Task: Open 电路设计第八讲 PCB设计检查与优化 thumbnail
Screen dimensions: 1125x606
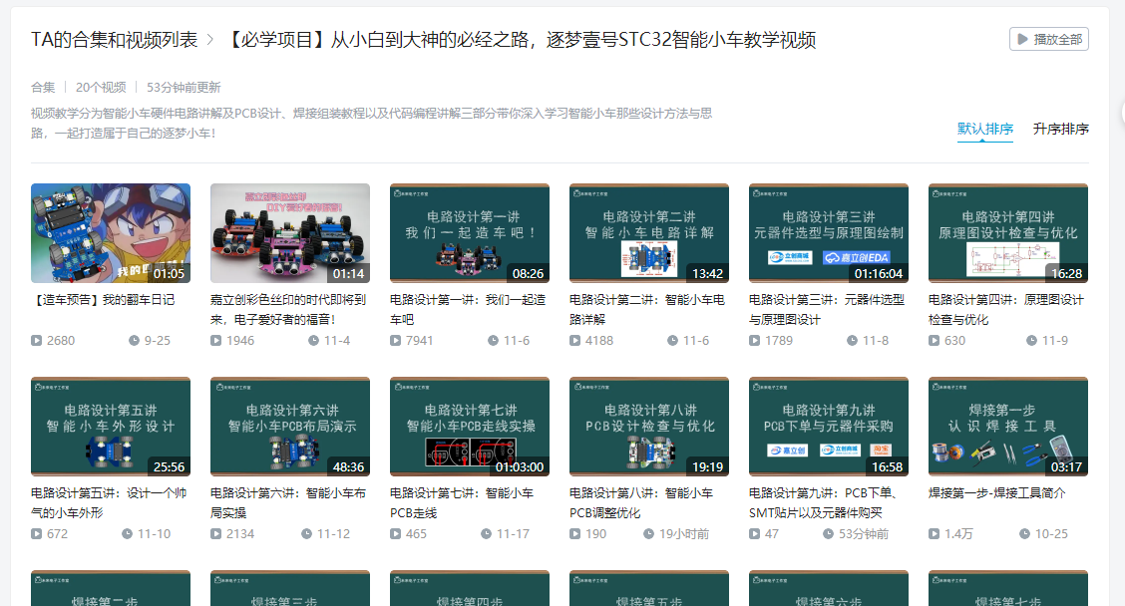Action: [x=648, y=427]
